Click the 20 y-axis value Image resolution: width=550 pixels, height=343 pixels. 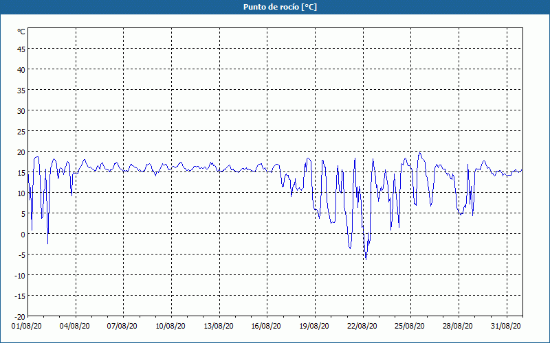coord(21,152)
